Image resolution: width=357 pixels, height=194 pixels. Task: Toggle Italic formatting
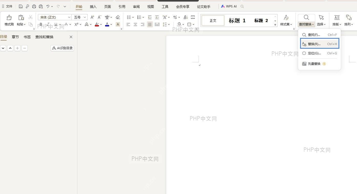point(48,24)
